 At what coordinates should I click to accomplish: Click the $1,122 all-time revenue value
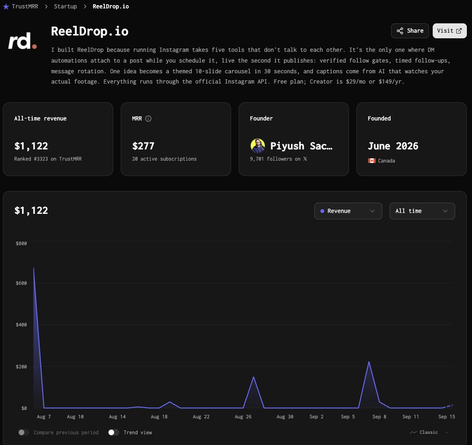pyautogui.click(x=31, y=146)
